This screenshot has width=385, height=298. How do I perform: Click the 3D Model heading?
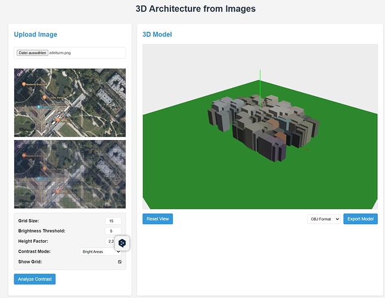tap(157, 35)
